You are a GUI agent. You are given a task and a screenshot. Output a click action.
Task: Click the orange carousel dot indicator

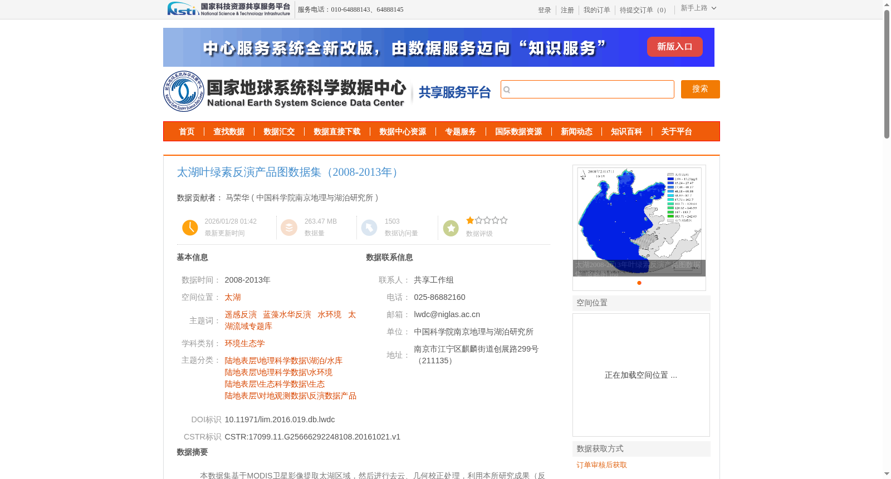(639, 283)
